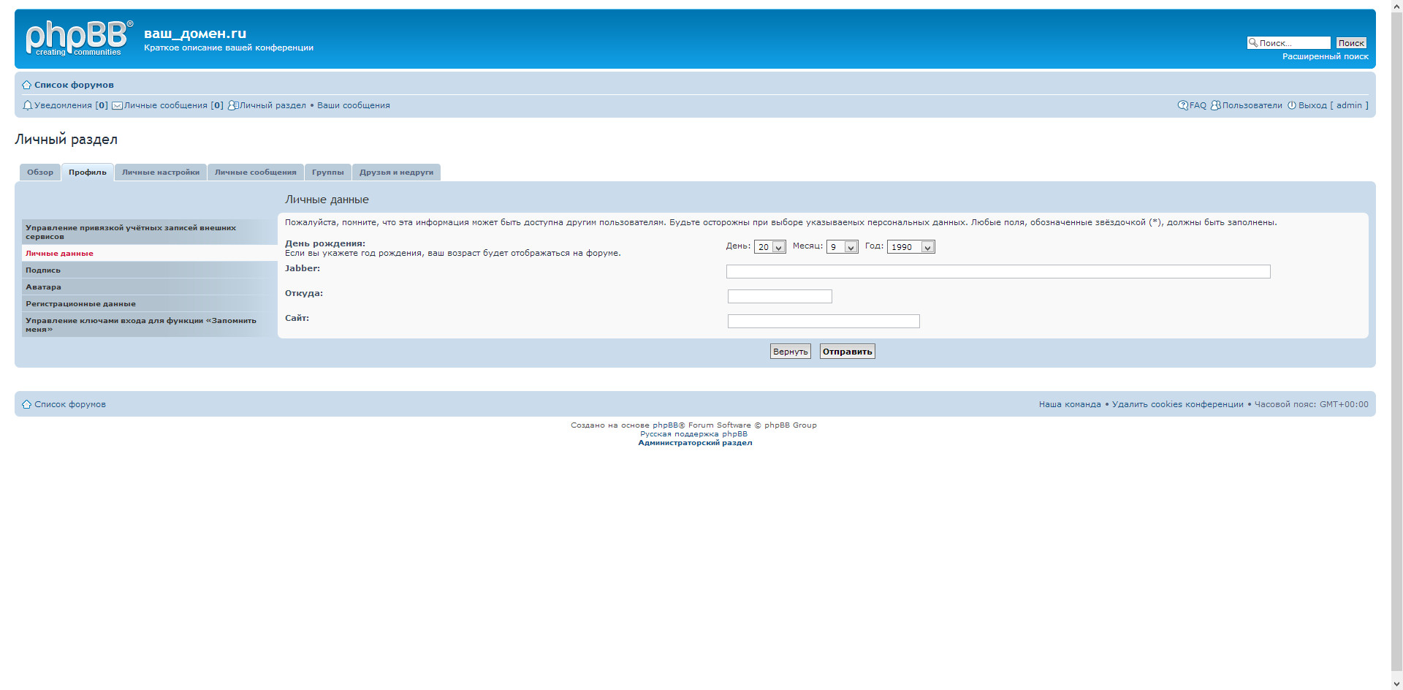Click the power icon beside Выход
Screen dimensions: 1403x690
[1291, 106]
